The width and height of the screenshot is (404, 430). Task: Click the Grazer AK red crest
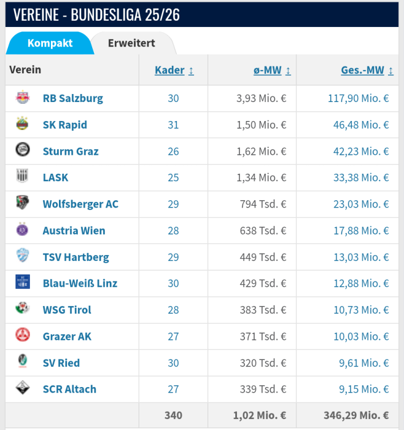pos(22,335)
